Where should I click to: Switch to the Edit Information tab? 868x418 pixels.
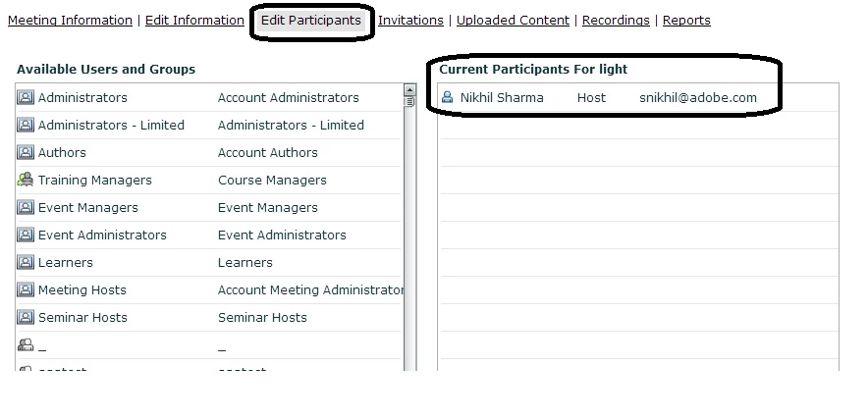click(194, 21)
